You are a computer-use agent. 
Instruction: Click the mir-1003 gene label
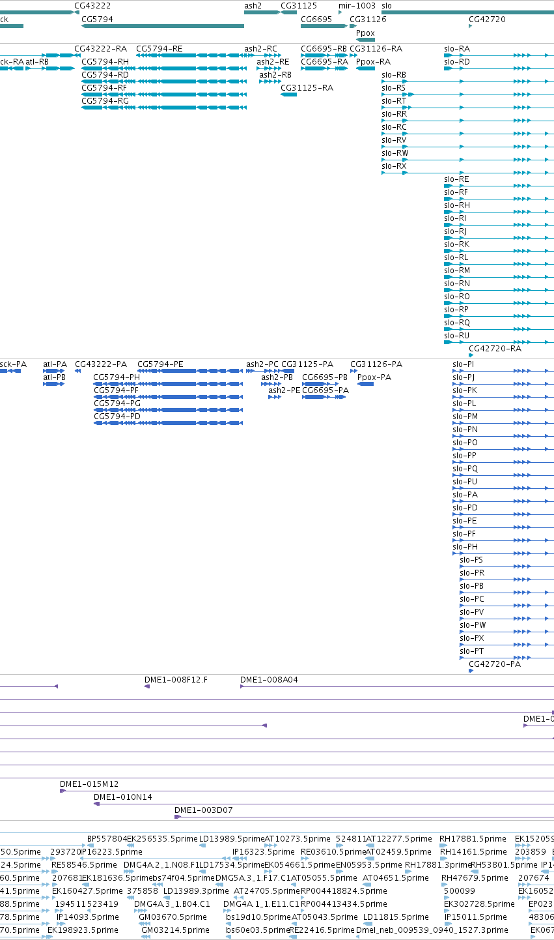point(357,6)
